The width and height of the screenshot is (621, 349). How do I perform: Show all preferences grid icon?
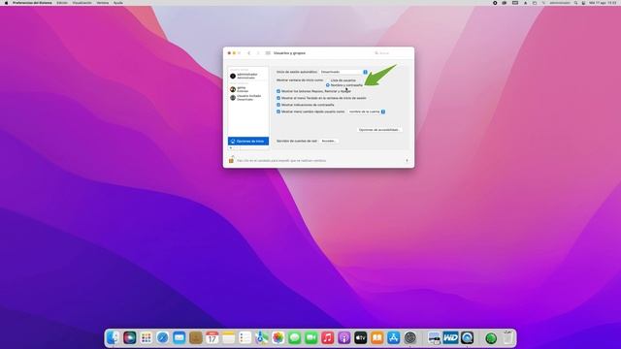coord(268,53)
